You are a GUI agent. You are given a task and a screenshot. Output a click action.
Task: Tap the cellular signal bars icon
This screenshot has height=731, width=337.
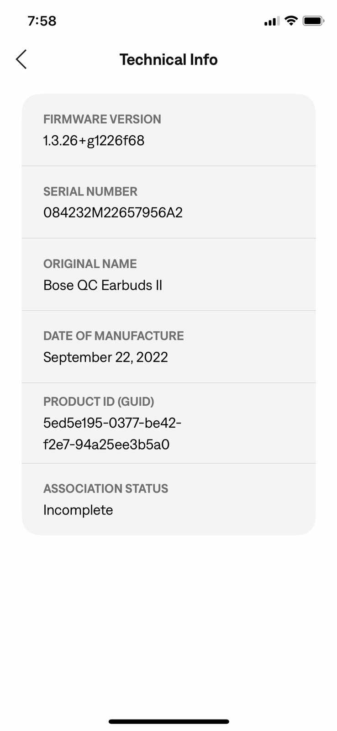tap(272, 21)
